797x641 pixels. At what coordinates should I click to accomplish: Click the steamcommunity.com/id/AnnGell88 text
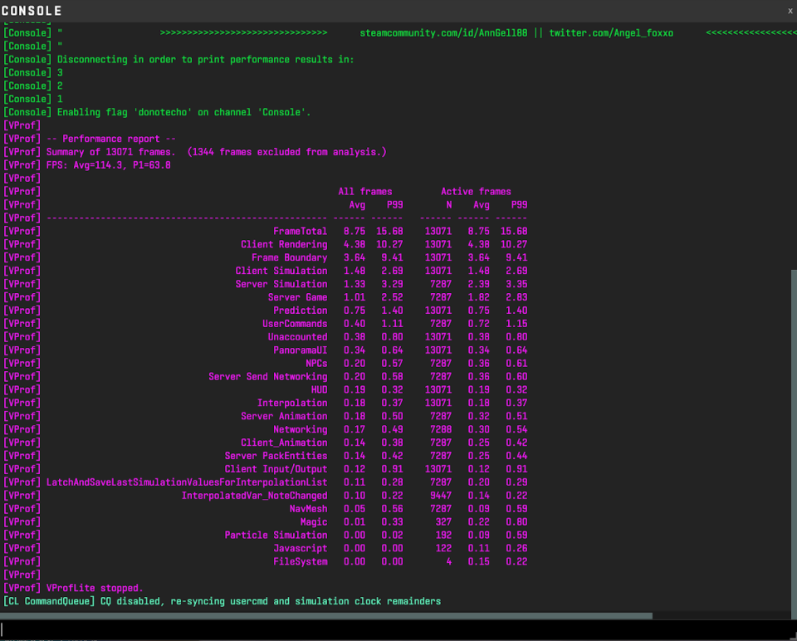click(x=443, y=33)
